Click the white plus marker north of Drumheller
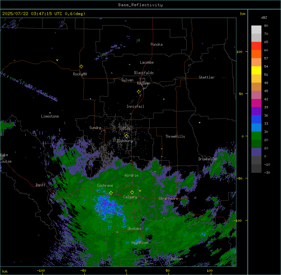 click(200, 122)
